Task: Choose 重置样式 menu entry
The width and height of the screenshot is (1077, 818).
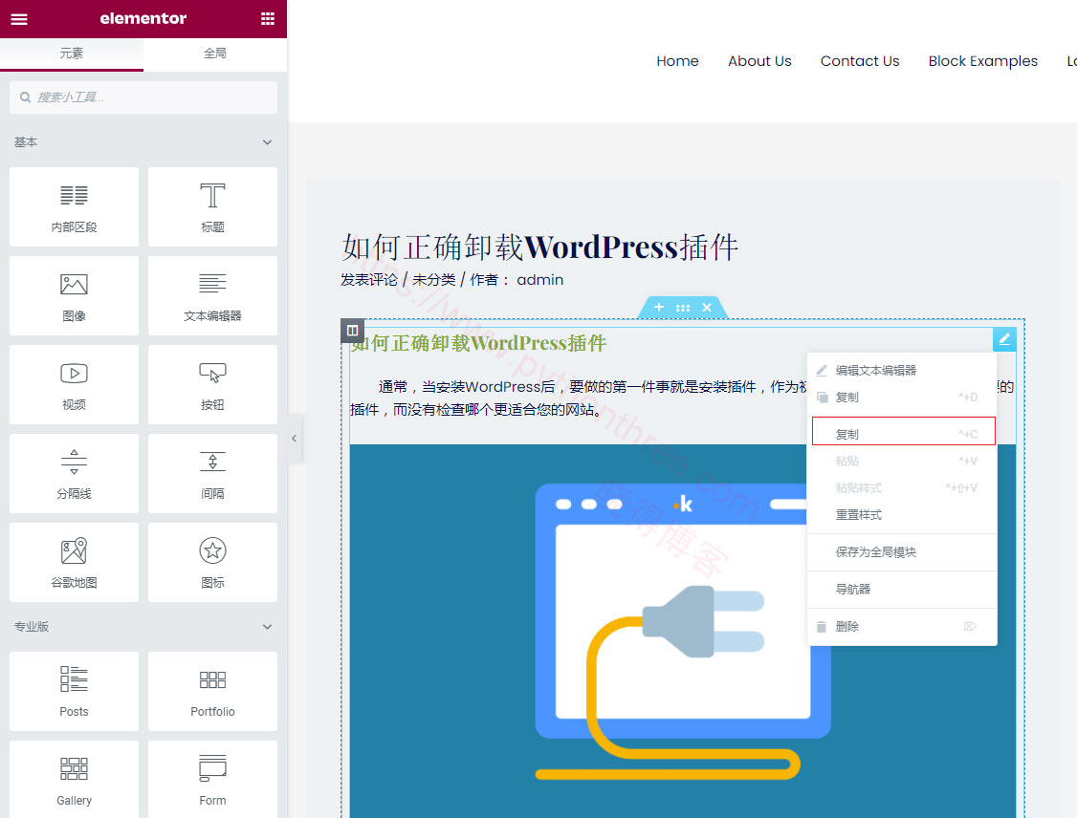Action: tap(902, 515)
